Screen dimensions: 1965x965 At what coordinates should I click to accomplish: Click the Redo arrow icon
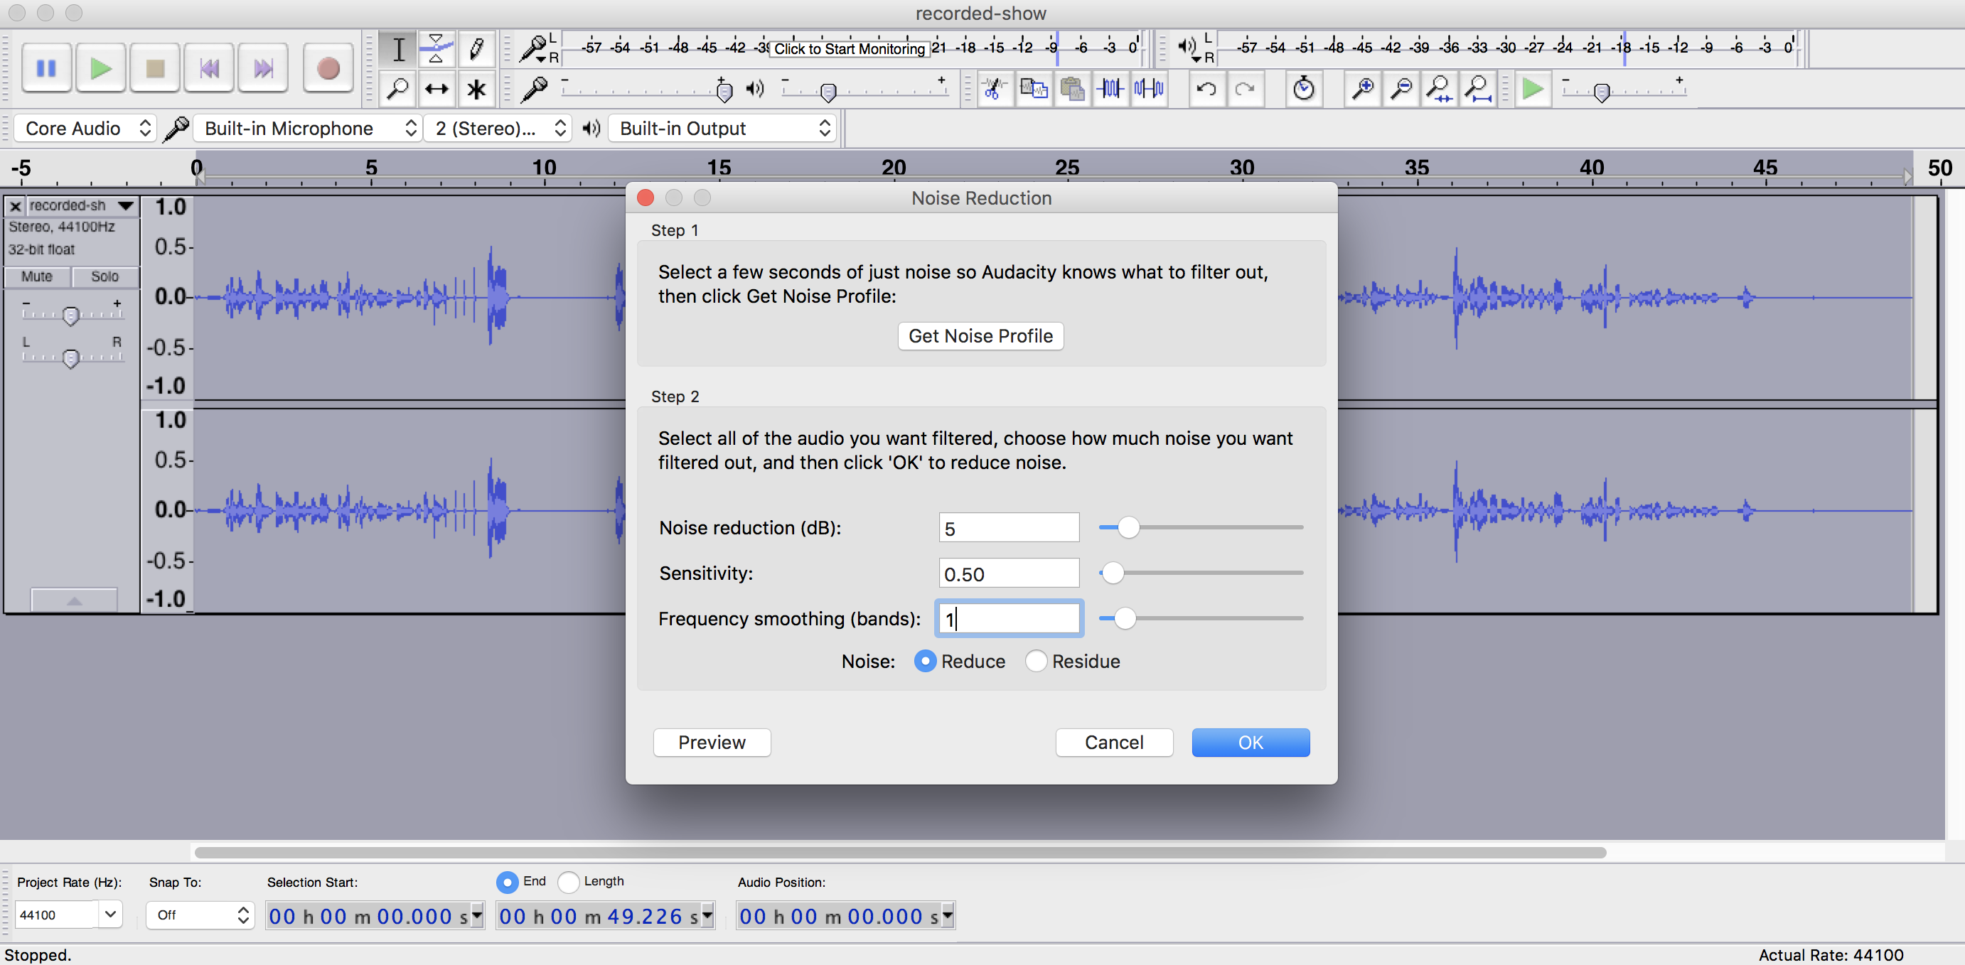pyautogui.click(x=1245, y=90)
